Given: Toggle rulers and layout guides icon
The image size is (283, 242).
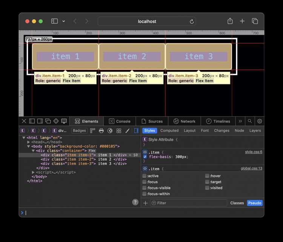Looking at the screenshot, I should 92,130.
